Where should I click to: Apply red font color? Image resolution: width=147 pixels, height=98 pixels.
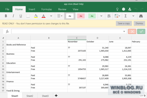(43, 16)
